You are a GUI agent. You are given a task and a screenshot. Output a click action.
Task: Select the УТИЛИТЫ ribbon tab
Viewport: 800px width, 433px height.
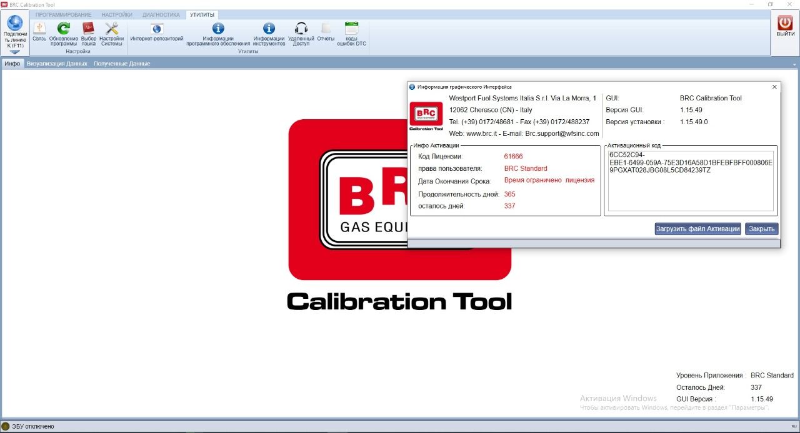click(x=202, y=14)
